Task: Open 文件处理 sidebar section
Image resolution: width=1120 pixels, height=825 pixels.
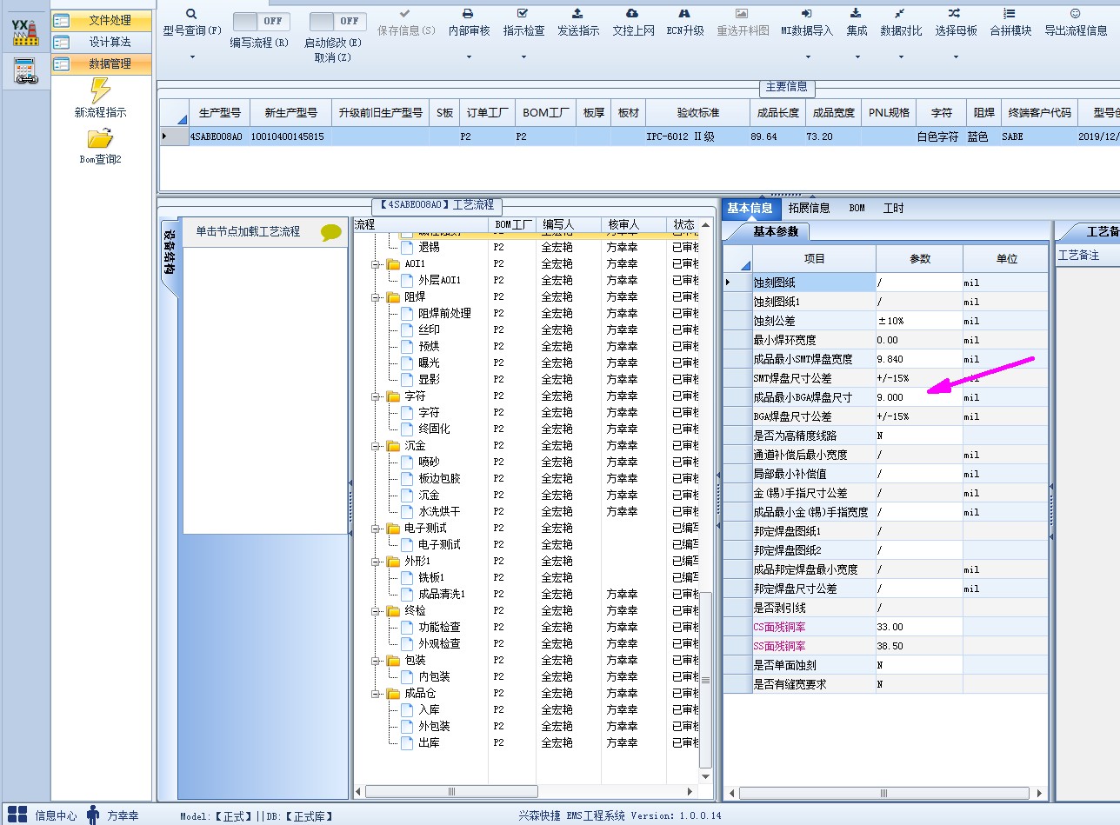Action: pyautogui.click(x=101, y=20)
